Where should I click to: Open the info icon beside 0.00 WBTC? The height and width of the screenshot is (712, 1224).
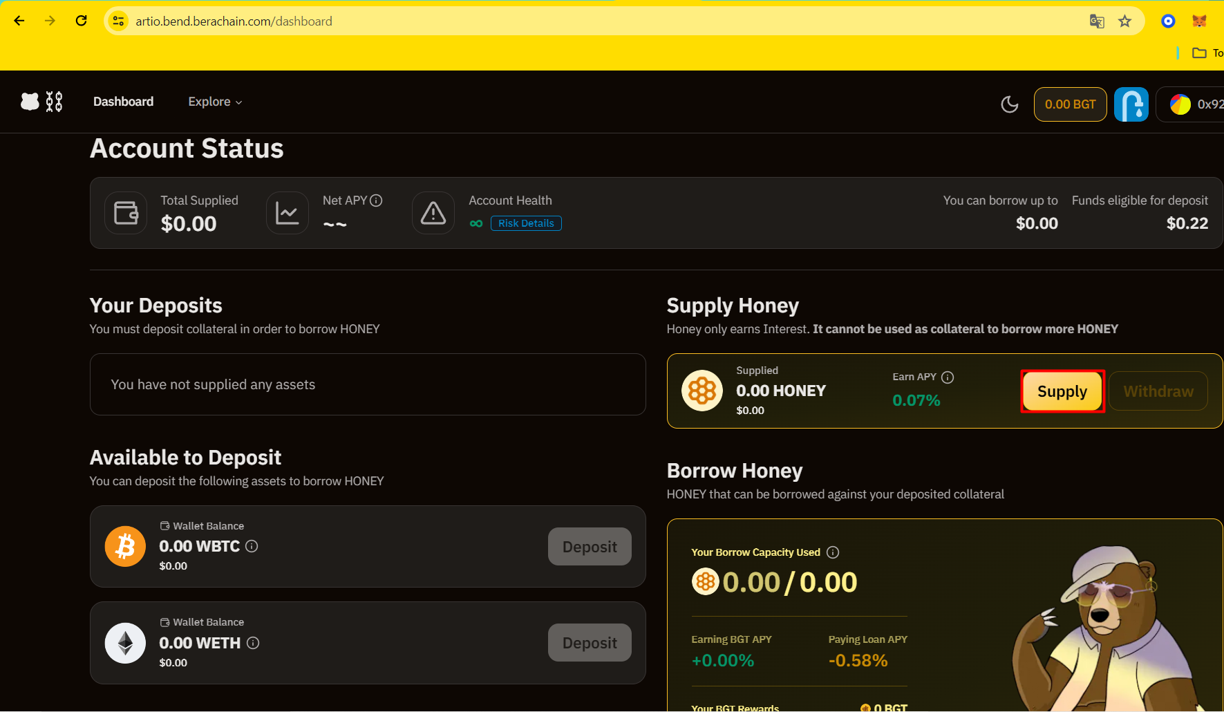point(252,546)
